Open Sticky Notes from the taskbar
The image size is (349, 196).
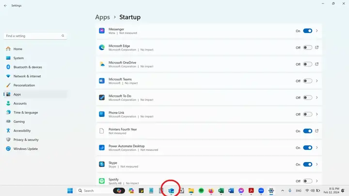coord(141,191)
